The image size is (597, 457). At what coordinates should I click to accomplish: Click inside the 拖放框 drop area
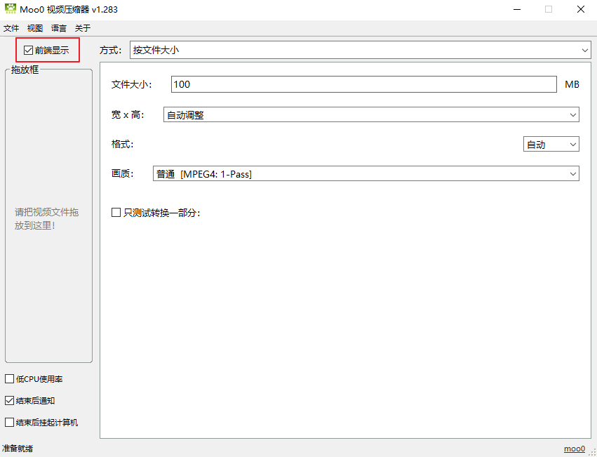pos(48,218)
